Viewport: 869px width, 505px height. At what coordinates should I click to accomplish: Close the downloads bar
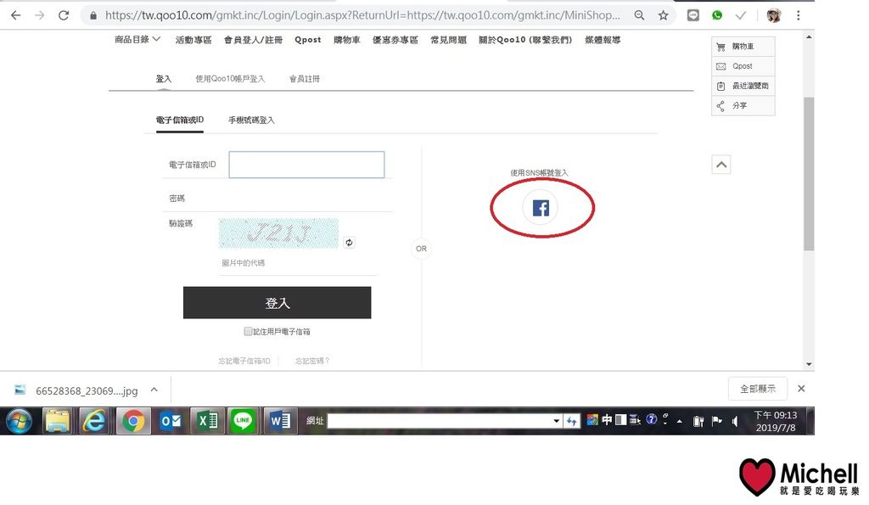pos(801,389)
